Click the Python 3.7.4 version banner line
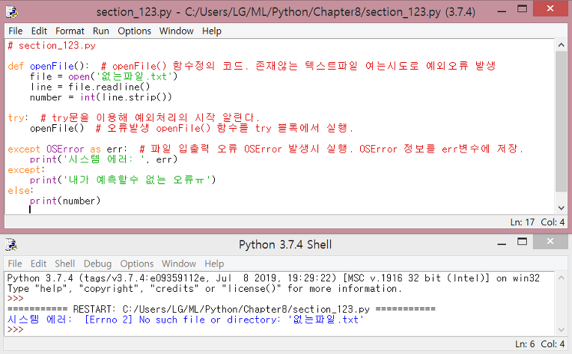Screen dimensions: 572x354 point(273,278)
